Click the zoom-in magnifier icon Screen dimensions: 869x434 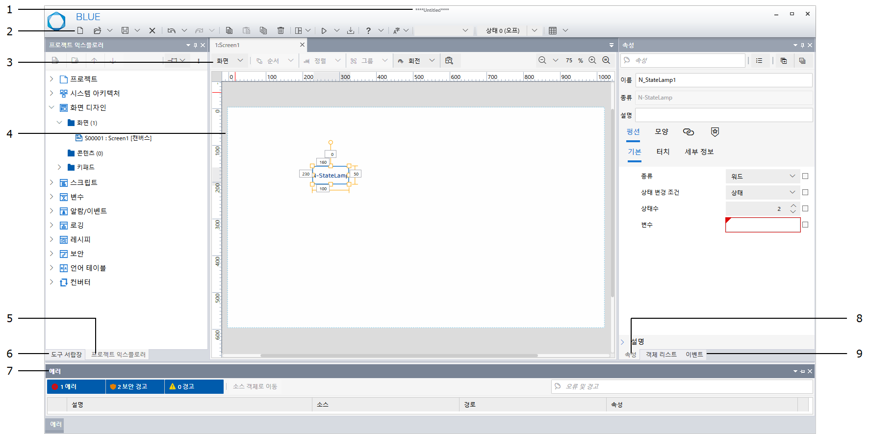click(x=592, y=60)
